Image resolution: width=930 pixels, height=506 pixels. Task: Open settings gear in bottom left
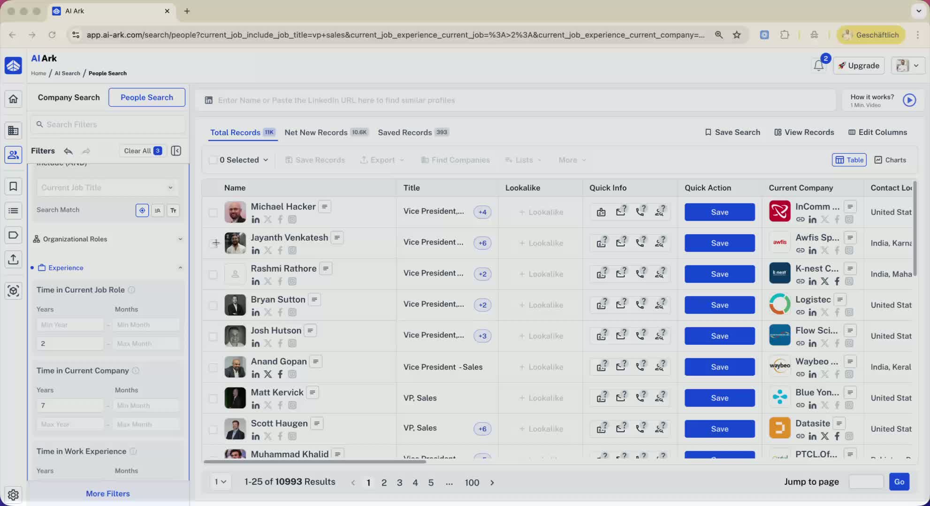(x=13, y=494)
